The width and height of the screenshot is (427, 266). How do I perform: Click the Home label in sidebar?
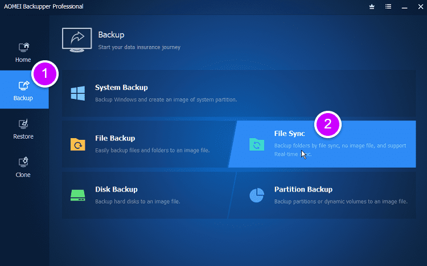(23, 60)
